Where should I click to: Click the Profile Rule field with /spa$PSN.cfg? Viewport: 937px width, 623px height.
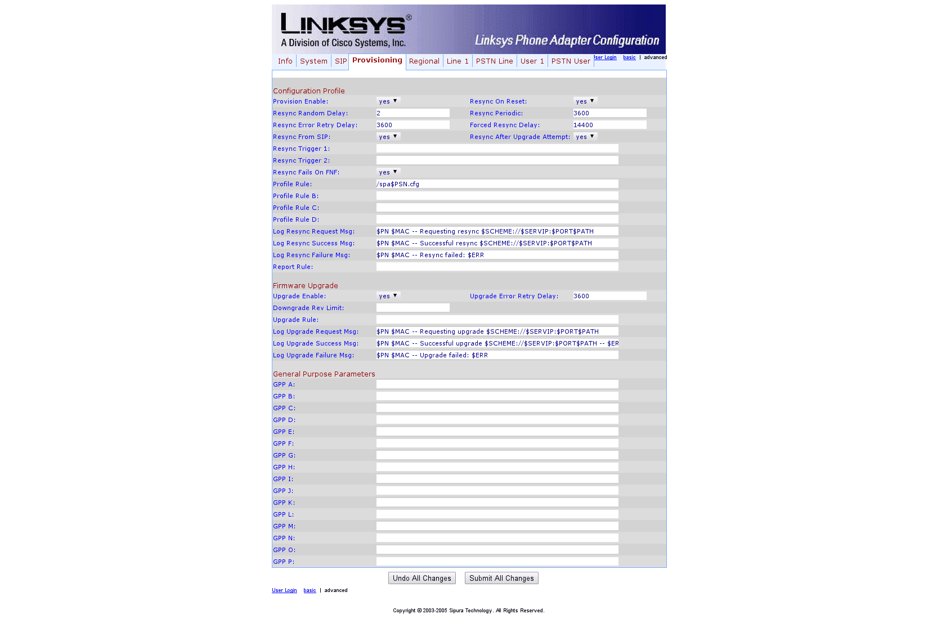(x=497, y=184)
